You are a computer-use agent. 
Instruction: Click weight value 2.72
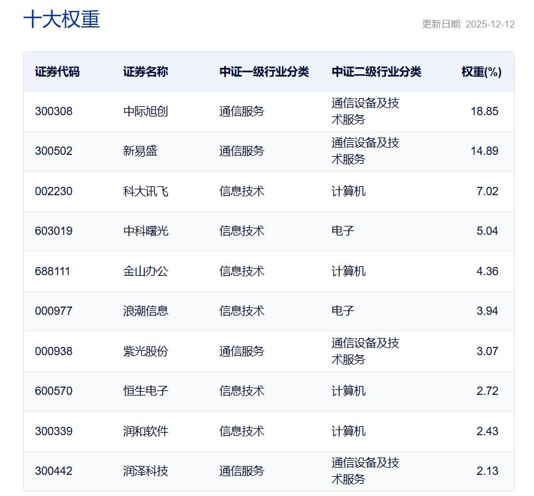point(487,391)
